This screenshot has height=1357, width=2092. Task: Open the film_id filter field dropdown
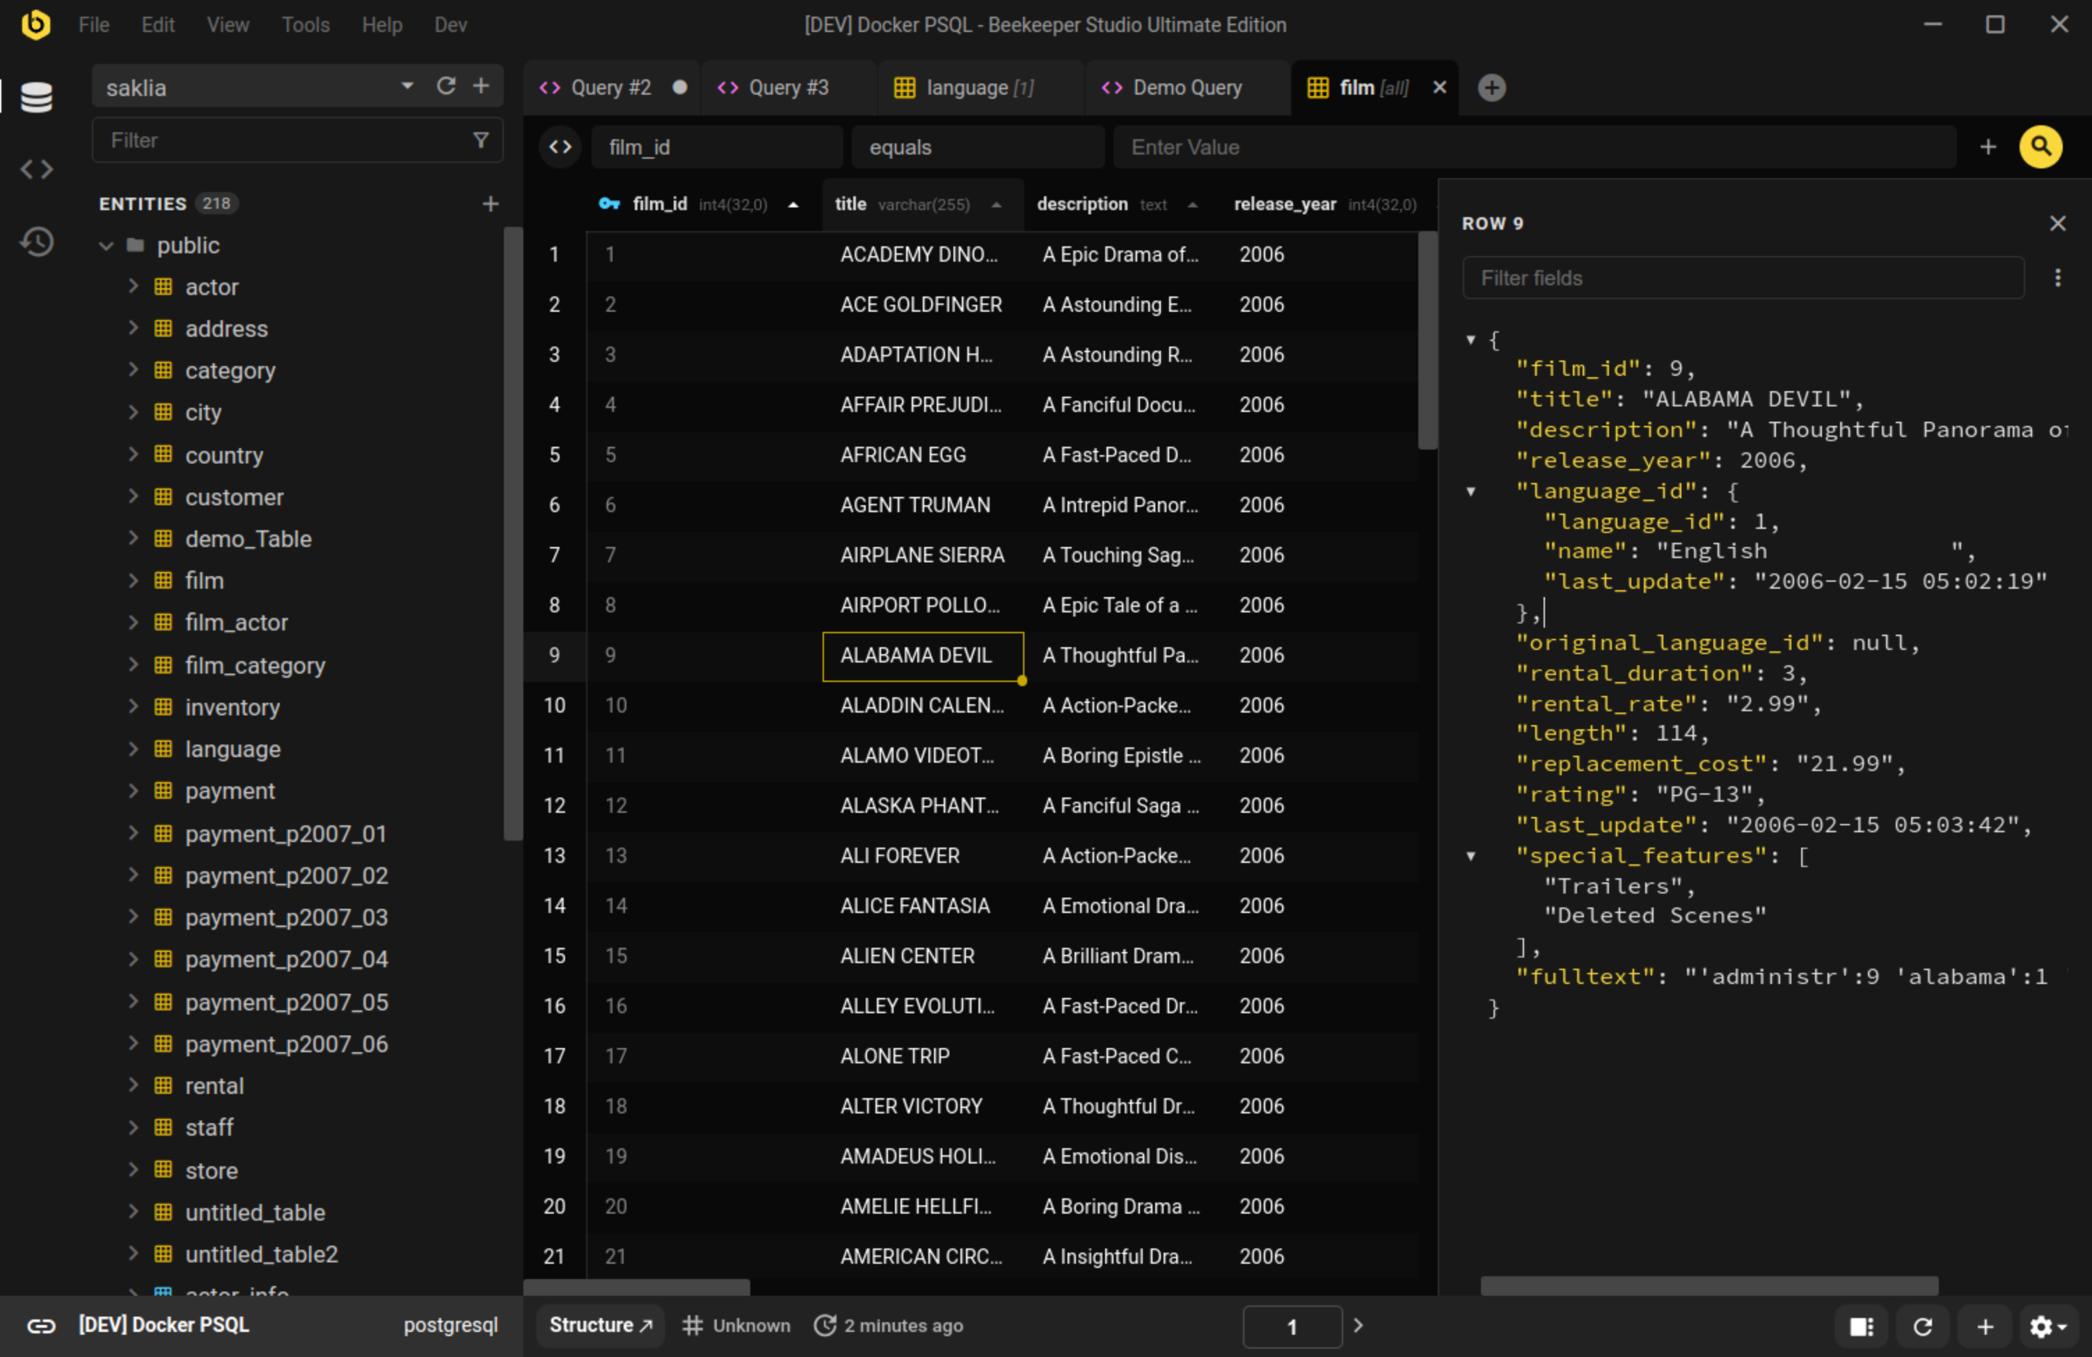point(718,147)
